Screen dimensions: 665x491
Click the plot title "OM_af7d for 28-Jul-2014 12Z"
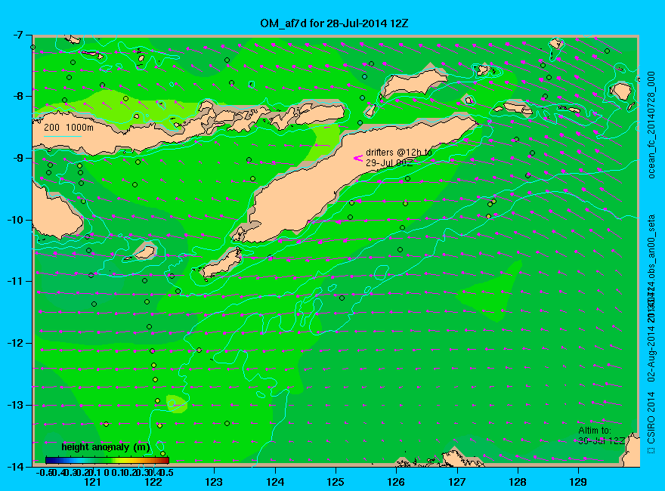tap(334, 23)
